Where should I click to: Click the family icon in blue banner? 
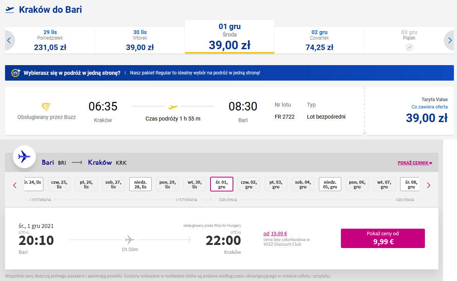pyautogui.click(x=16, y=72)
